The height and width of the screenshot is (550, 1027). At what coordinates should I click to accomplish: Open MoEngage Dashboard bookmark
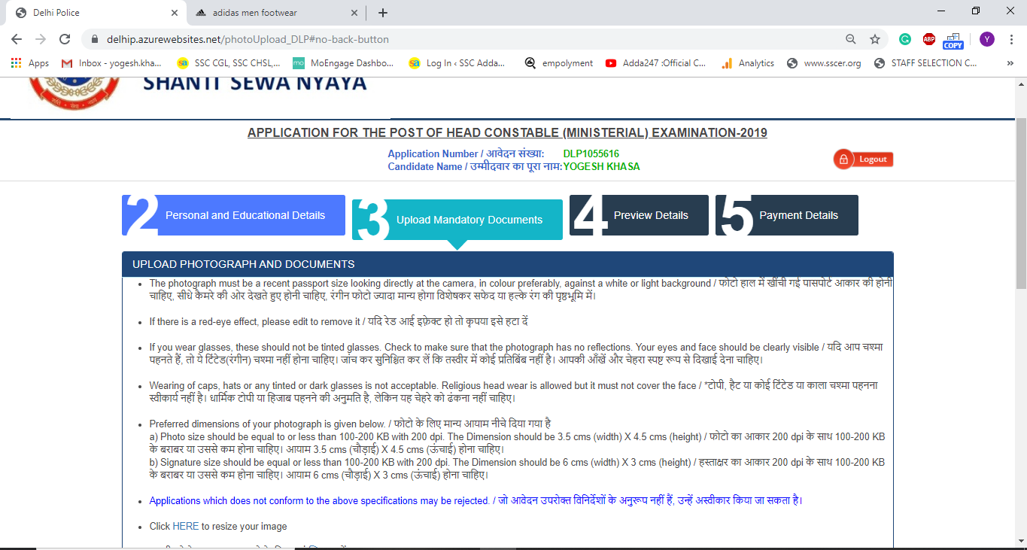(343, 63)
